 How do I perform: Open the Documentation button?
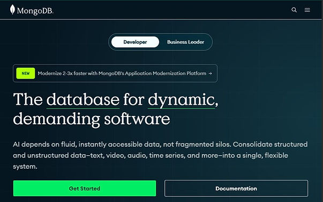[236, 189]
